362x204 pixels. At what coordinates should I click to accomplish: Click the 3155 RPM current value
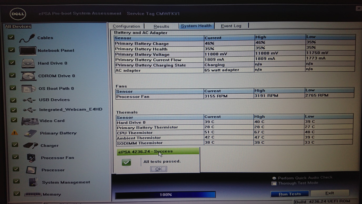click(216, 96)
